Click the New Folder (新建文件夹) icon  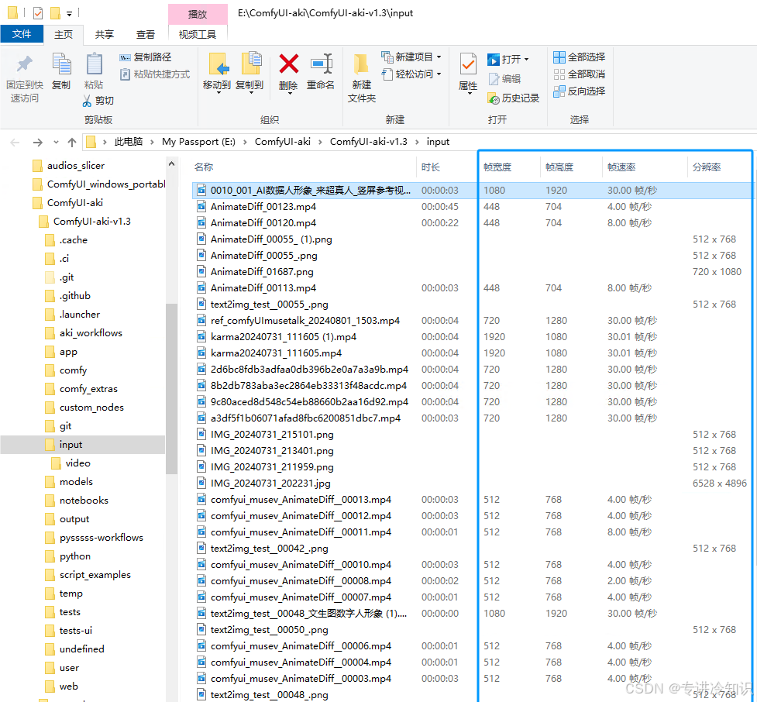(361, 65)
